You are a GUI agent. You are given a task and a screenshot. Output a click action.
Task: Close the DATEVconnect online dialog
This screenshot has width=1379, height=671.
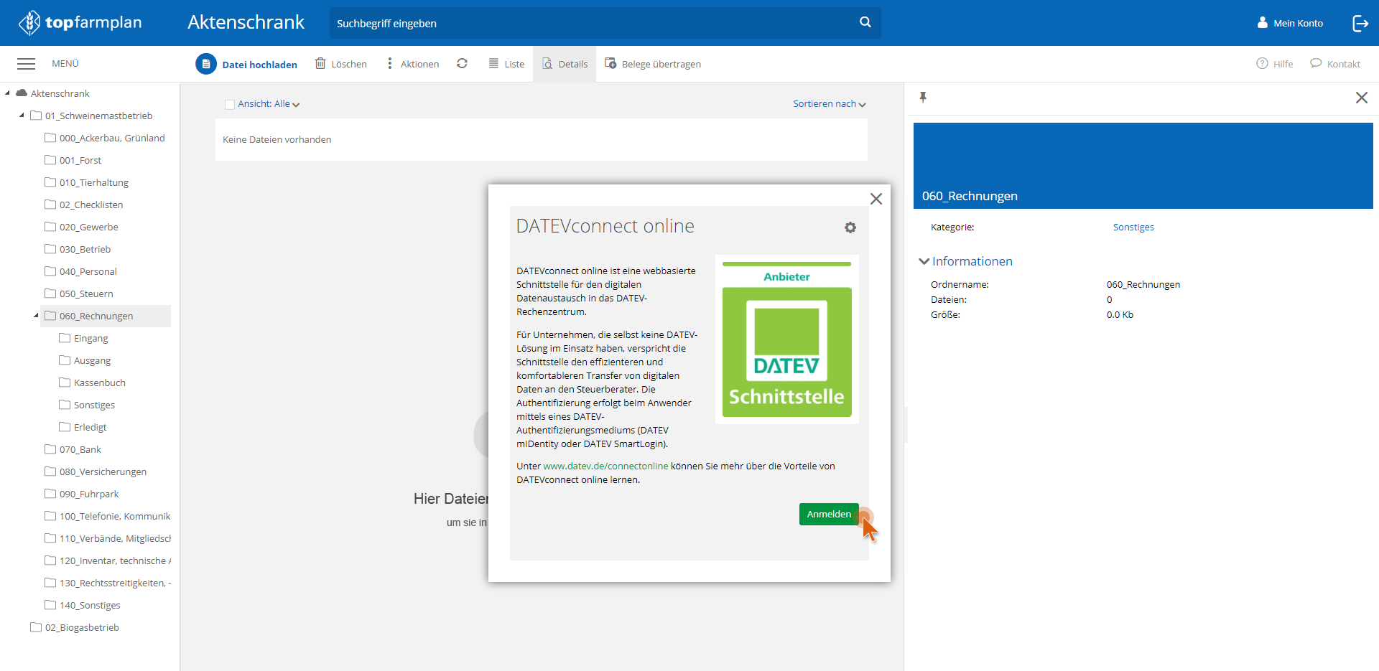point(876,199)
